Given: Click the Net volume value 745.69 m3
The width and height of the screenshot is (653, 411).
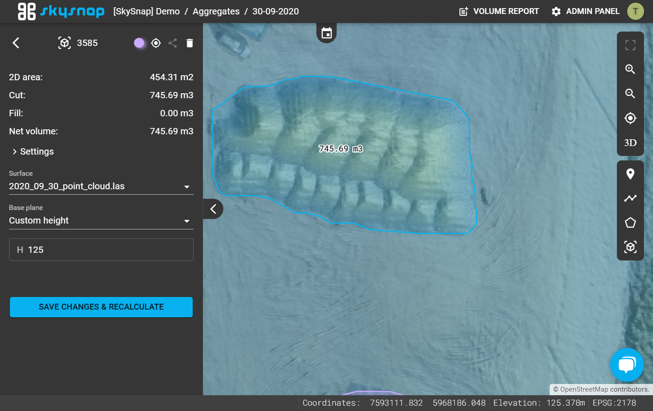Looking at the screenshot, I should tap(171, 131).
